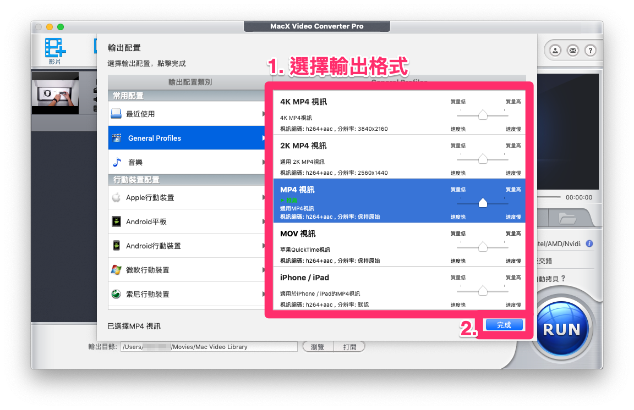
Task: Open the help question mark icon
Action: pos(591,51)
